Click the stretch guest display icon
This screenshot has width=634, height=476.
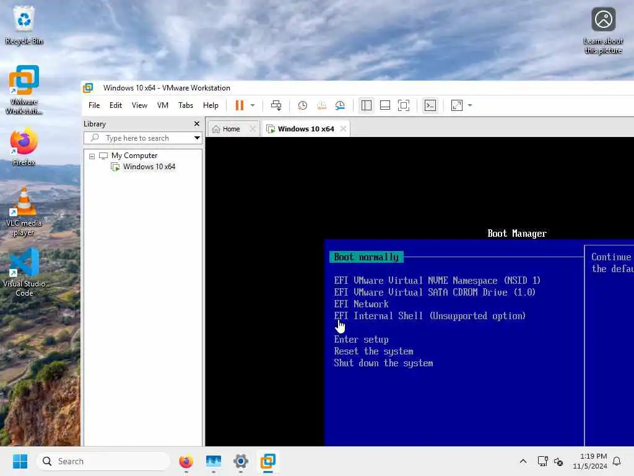[x=456, y=105]
